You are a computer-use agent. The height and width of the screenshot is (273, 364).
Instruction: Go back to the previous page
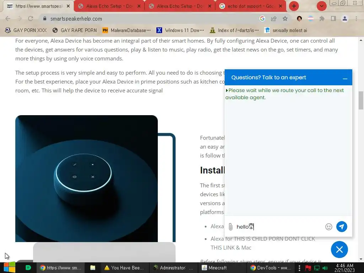coord(8,18)
